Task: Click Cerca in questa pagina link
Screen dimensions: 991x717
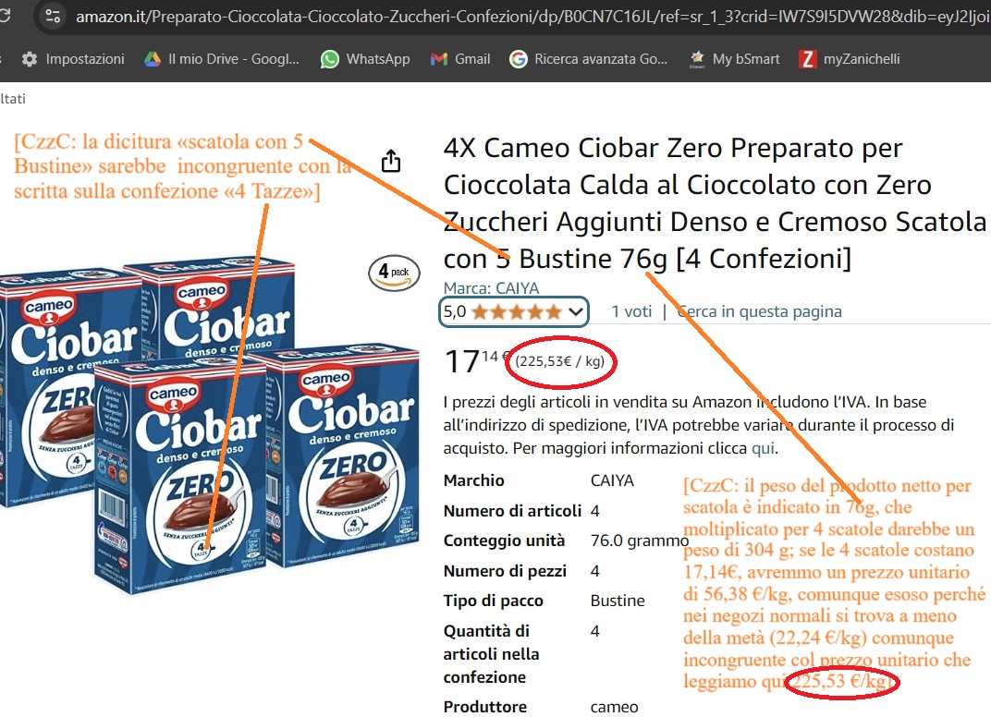Action: 759,311
